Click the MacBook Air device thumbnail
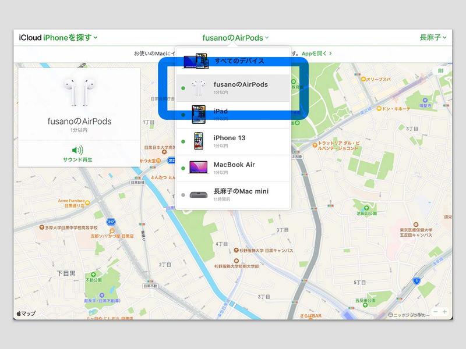 (x=198, y=168)
